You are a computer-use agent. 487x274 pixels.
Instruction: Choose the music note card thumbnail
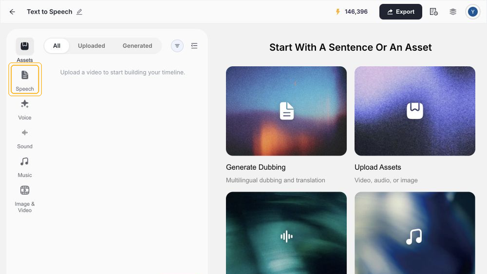pyautogui.click(x=415, y=233)
